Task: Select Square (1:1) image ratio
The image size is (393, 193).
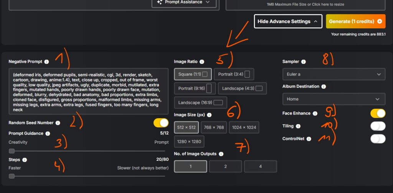Action: pos(193,74)
